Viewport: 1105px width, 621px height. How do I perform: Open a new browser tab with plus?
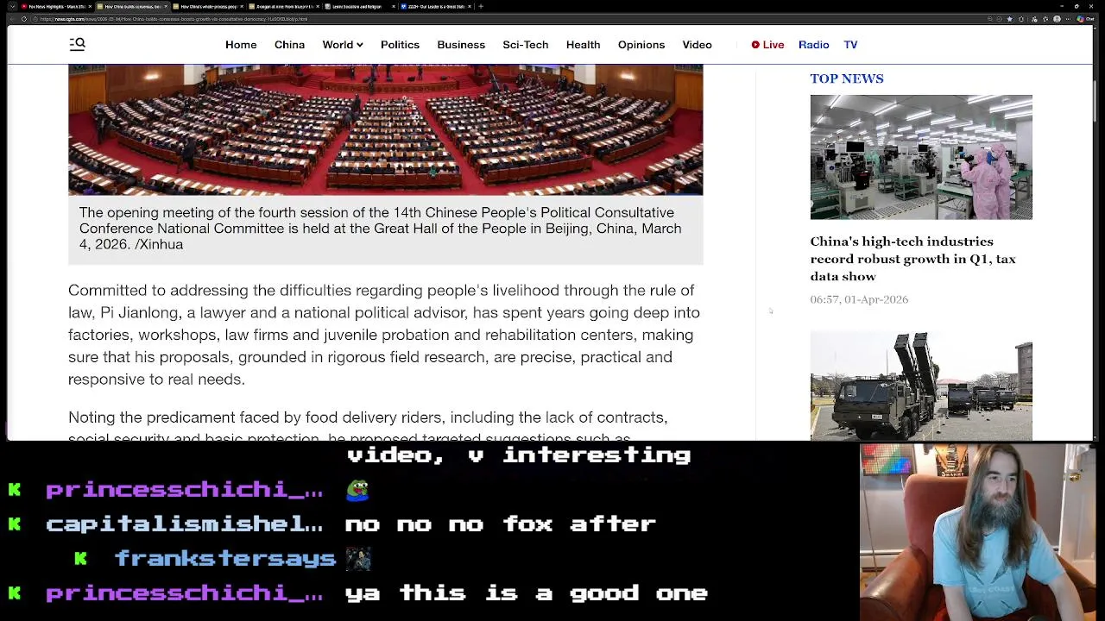point(481,6)
